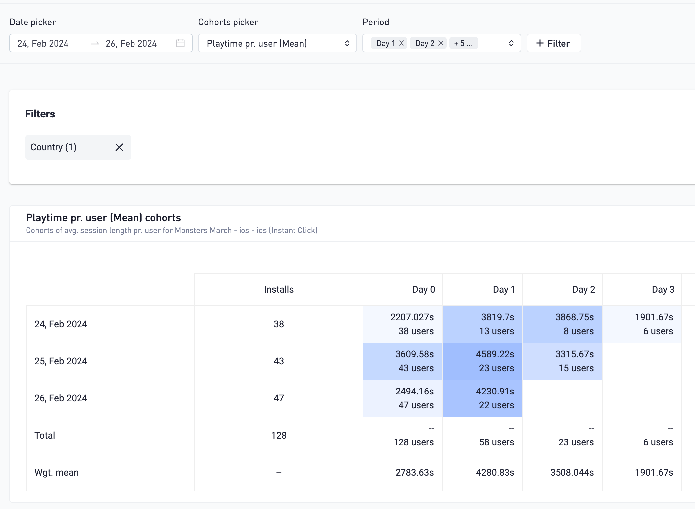Click the Monsters March cohort subtitle

coord(172,230)
